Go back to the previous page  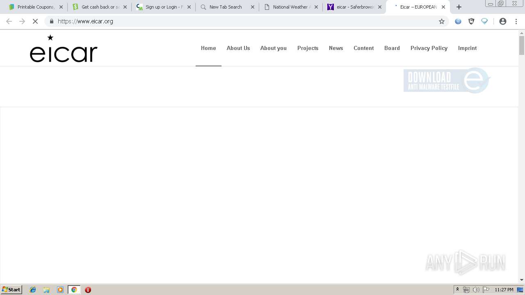[x=9, y=21]
